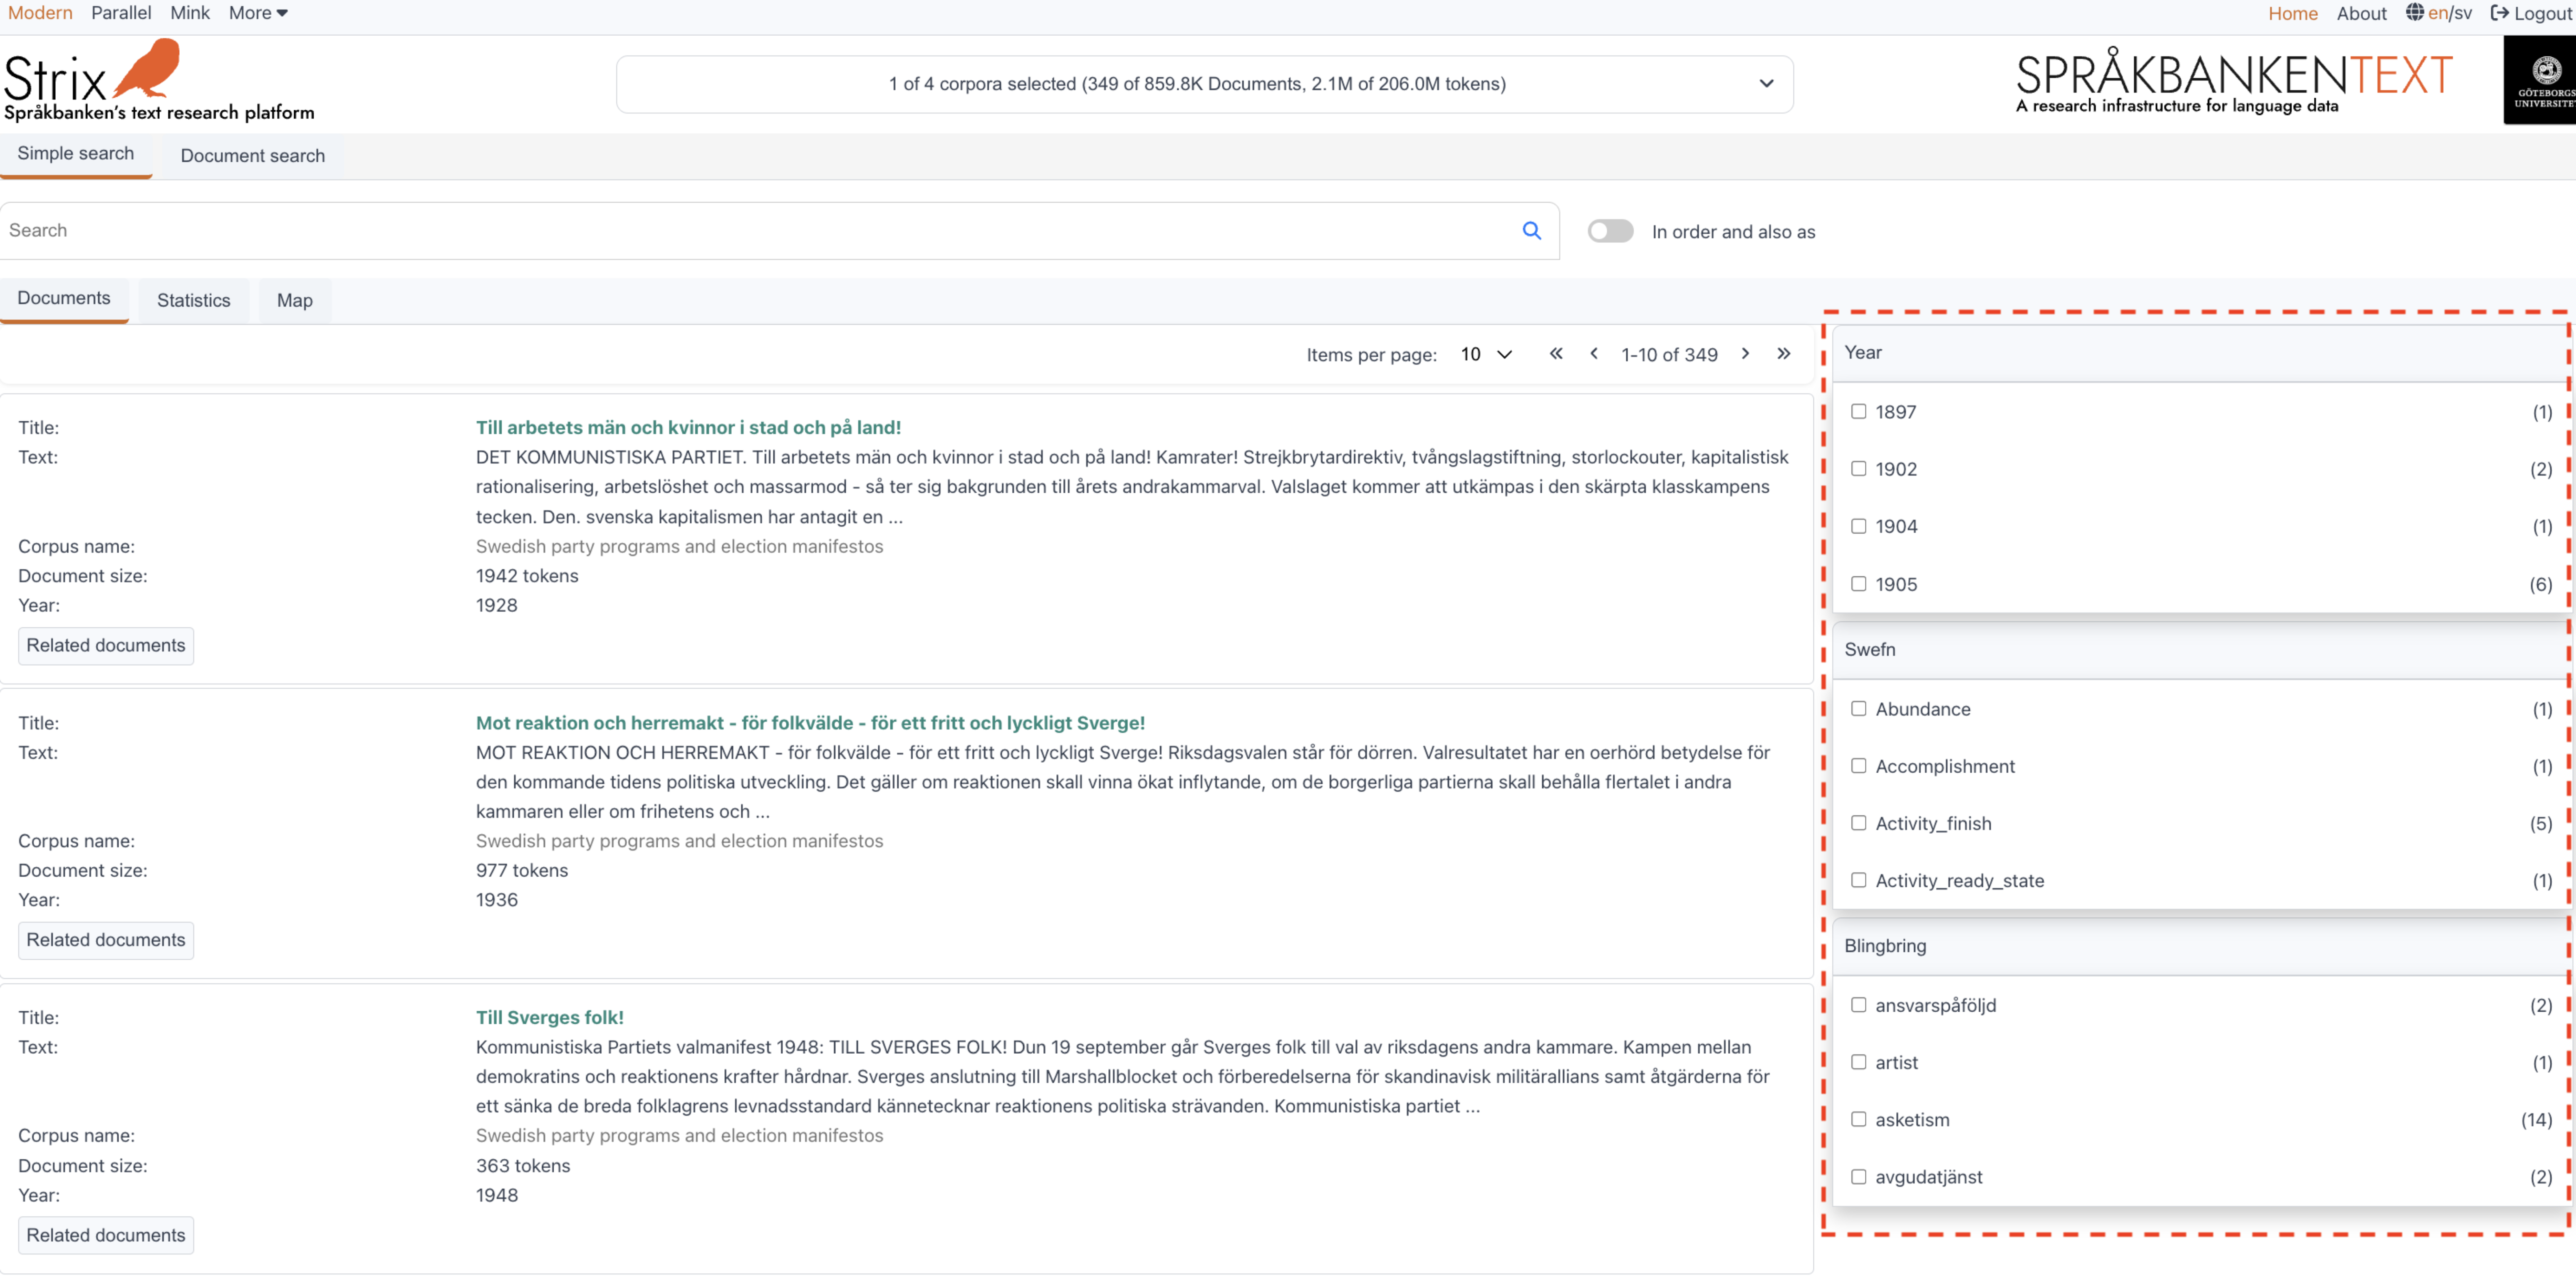Click the Språkbanken Text logo
The image size is (2576, 1277).
(x=2234, y=82)
